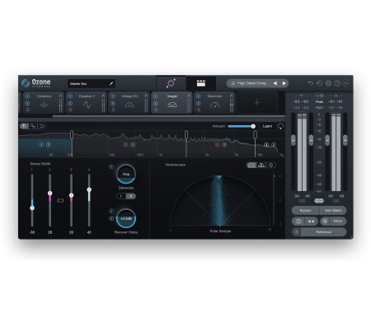This screenshot has height=313, width=371.
Task: Click the Learn button
Action: 267,126
